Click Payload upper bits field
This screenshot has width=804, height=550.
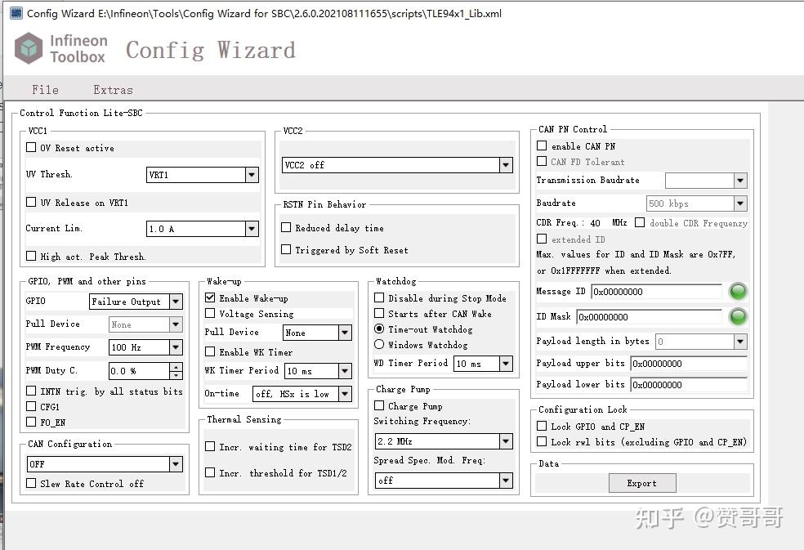pyautogui.click(x=689, y=363)
